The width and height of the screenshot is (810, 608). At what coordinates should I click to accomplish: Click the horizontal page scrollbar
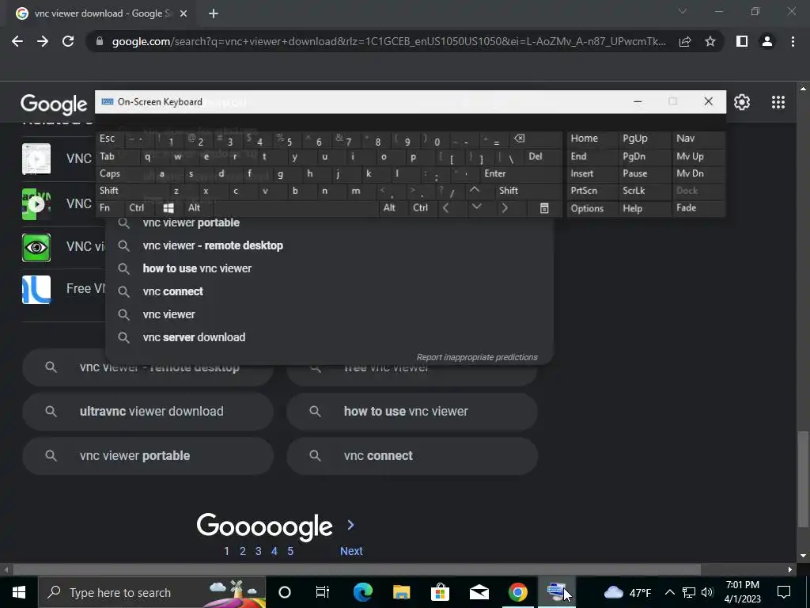pos(357,570)
